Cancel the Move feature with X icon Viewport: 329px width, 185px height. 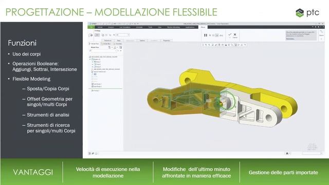pyautogui.click(x=235, y=34)
